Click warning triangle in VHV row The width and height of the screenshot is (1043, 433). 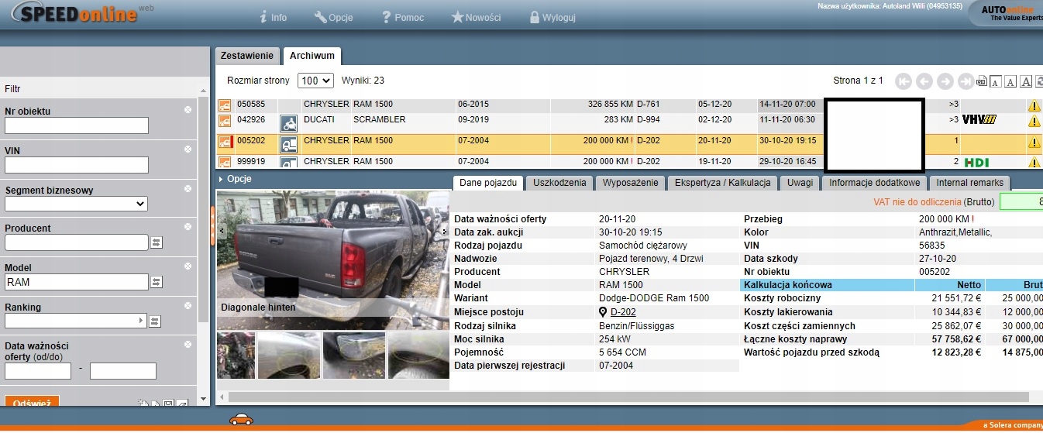[1034, 122]
